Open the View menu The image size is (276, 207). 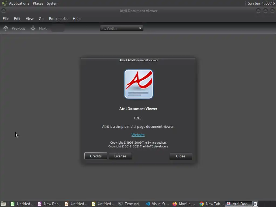(30, 19)
